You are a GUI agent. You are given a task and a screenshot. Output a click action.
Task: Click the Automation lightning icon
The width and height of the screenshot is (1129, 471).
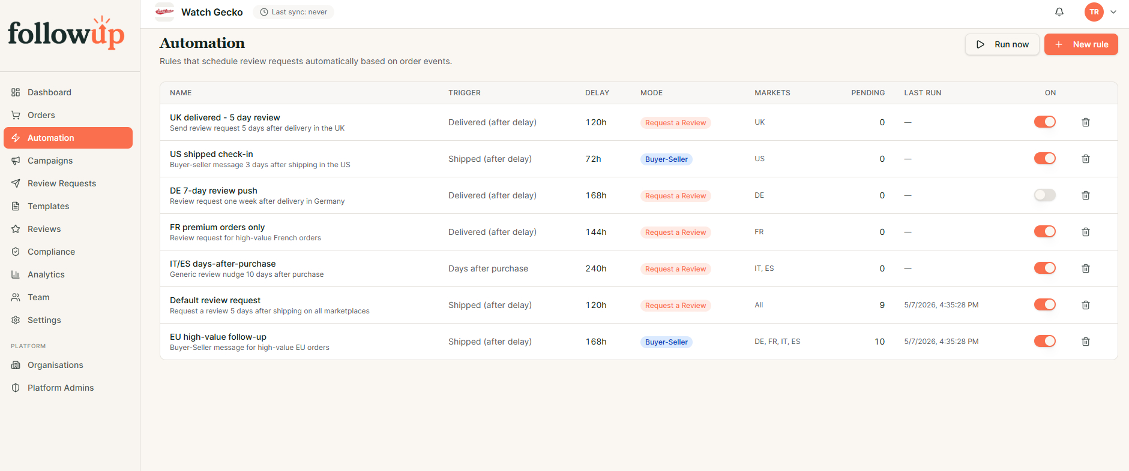pos(16,138)
